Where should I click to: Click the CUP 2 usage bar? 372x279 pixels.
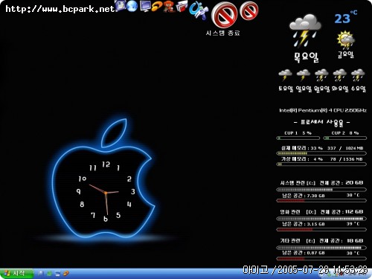[x=345, y=138]
